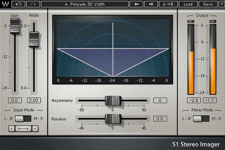This screenshot has width=225, height=150.
Task: Toggle Input Mode L-R / M-S switch
Action: coord(23,119)
